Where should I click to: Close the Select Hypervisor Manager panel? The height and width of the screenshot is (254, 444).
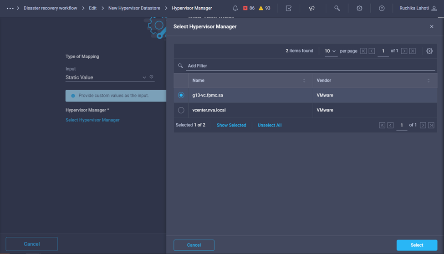[x=432, y=26]
